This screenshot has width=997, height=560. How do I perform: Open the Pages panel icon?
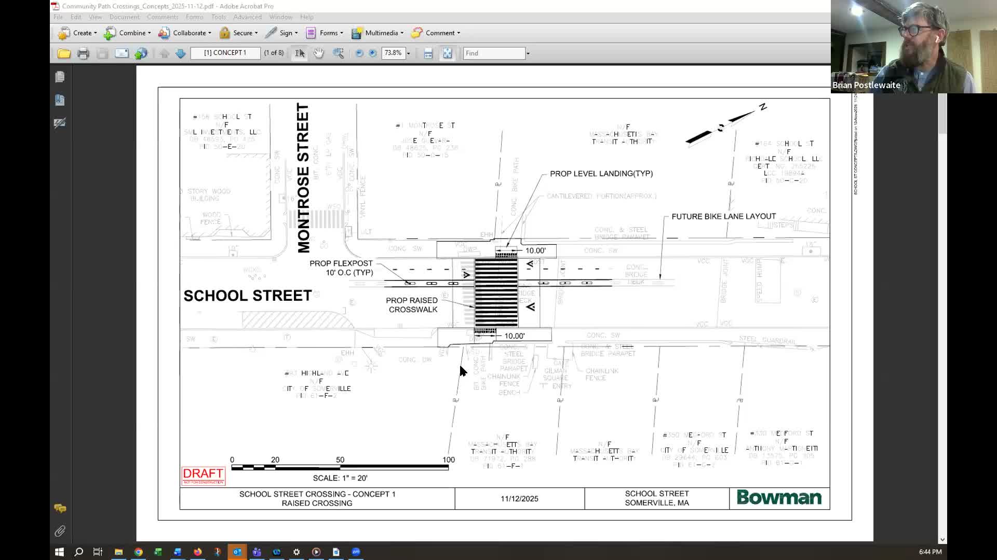pos(60,77)
